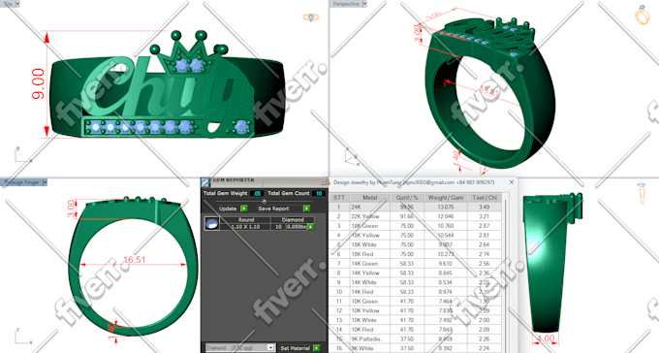Click the 1.10 X 1.10 gem size cell

(x=245, y=227)
